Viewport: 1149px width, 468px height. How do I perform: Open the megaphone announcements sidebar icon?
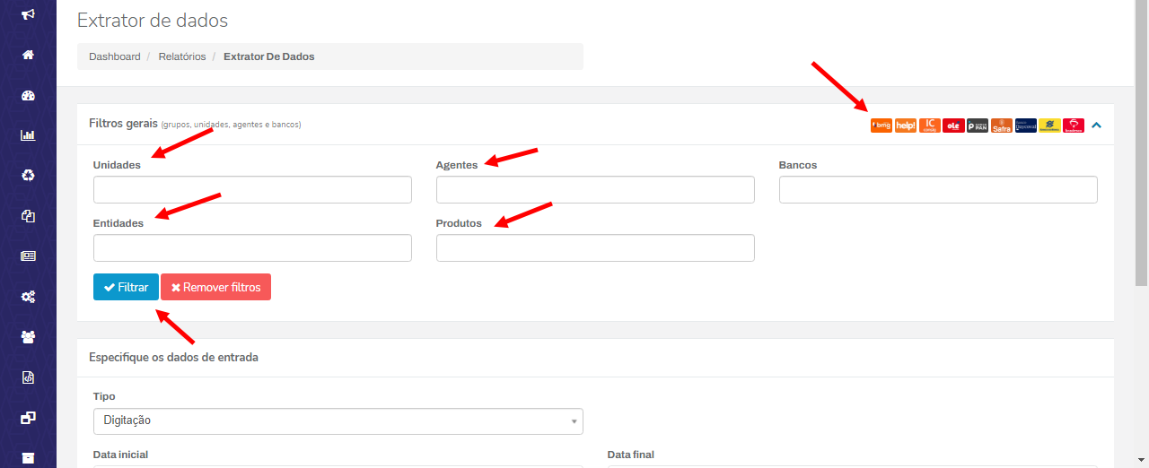tap(28, 14)
